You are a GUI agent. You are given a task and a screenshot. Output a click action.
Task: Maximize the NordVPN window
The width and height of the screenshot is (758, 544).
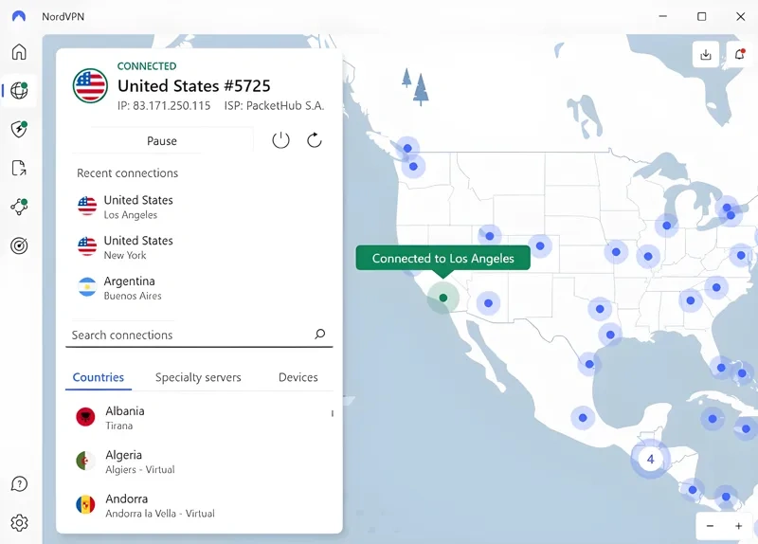[701, 16]
